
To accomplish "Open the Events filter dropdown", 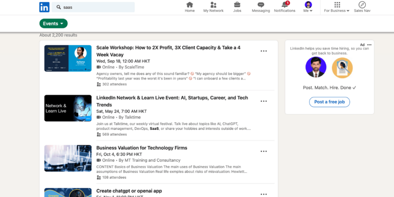I will [x=53, y=23].
